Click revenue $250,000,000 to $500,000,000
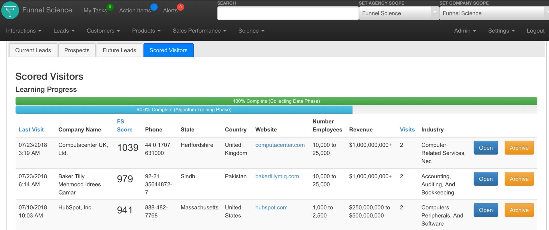 point(369,212)
